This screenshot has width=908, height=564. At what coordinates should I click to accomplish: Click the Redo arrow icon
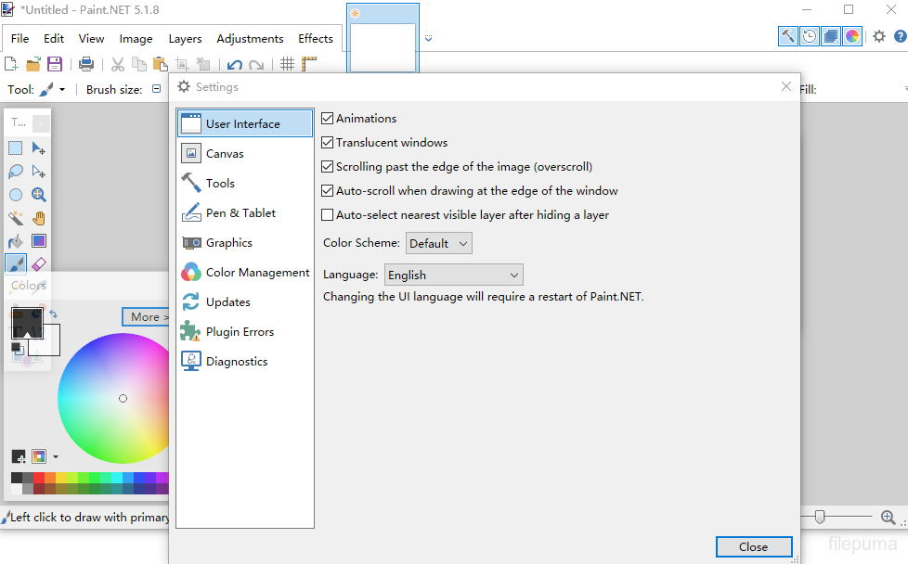click(x=256, y=64)
